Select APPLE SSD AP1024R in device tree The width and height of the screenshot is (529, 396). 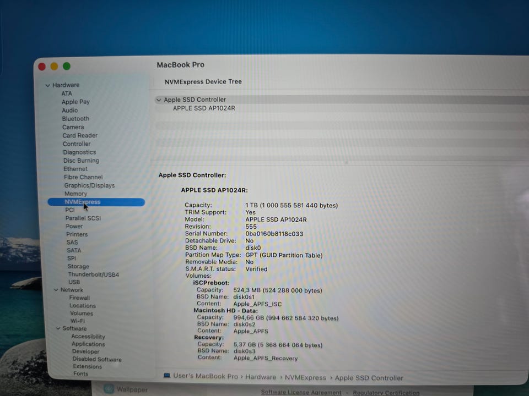(x=204, y=108)
